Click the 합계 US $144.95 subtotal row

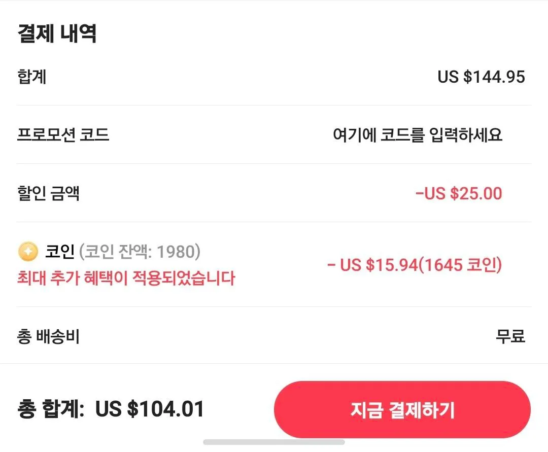274,77
